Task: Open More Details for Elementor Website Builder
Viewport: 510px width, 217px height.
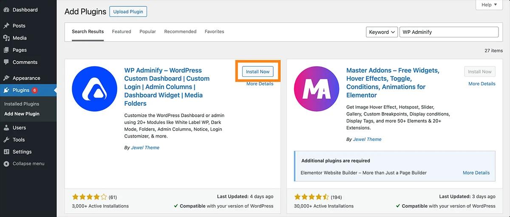Action: click(476, 173)
